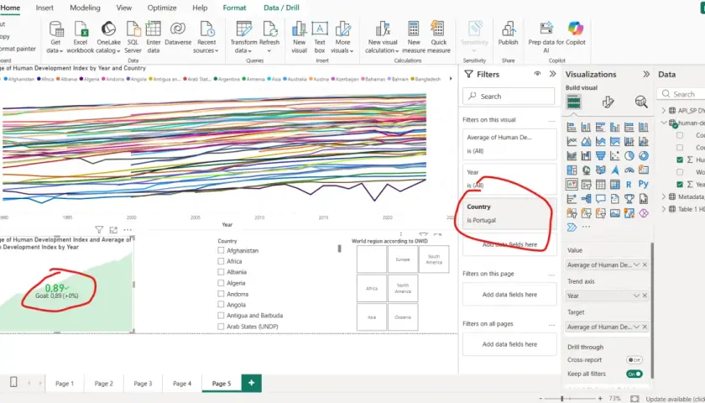Open Quick measure

point(439,38)
